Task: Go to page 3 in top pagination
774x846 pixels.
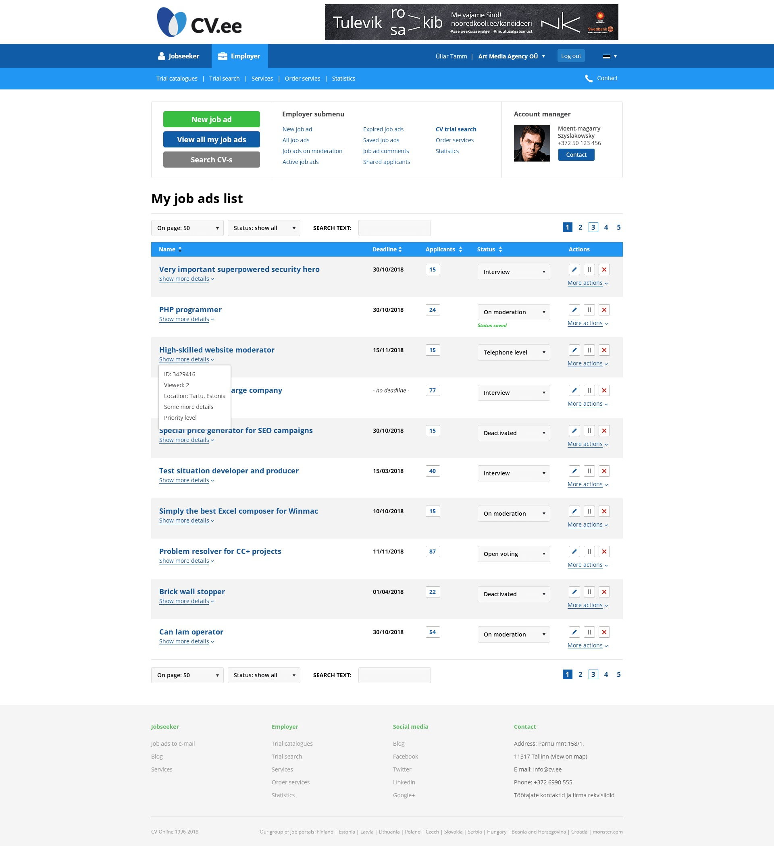Action: pyautogui.click(x=593, y=227)
